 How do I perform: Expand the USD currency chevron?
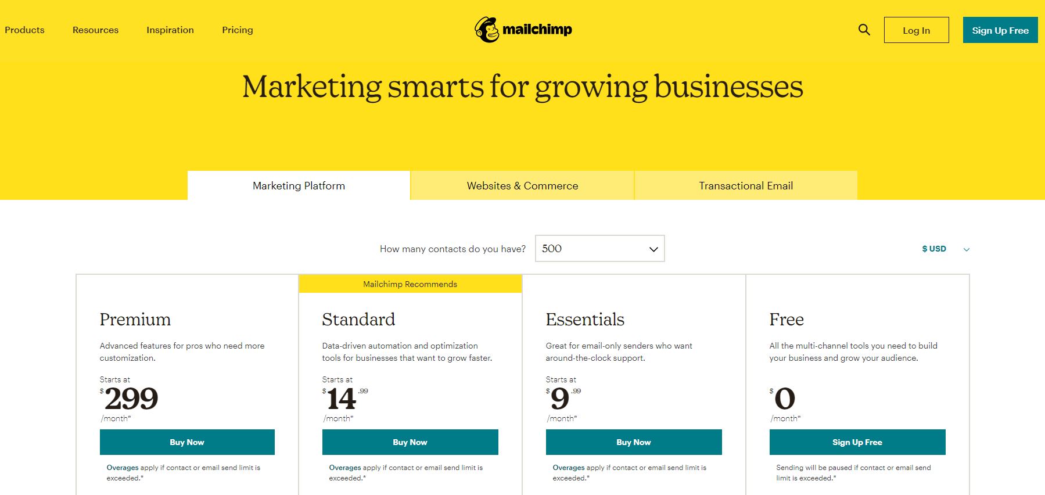(967, 249)
